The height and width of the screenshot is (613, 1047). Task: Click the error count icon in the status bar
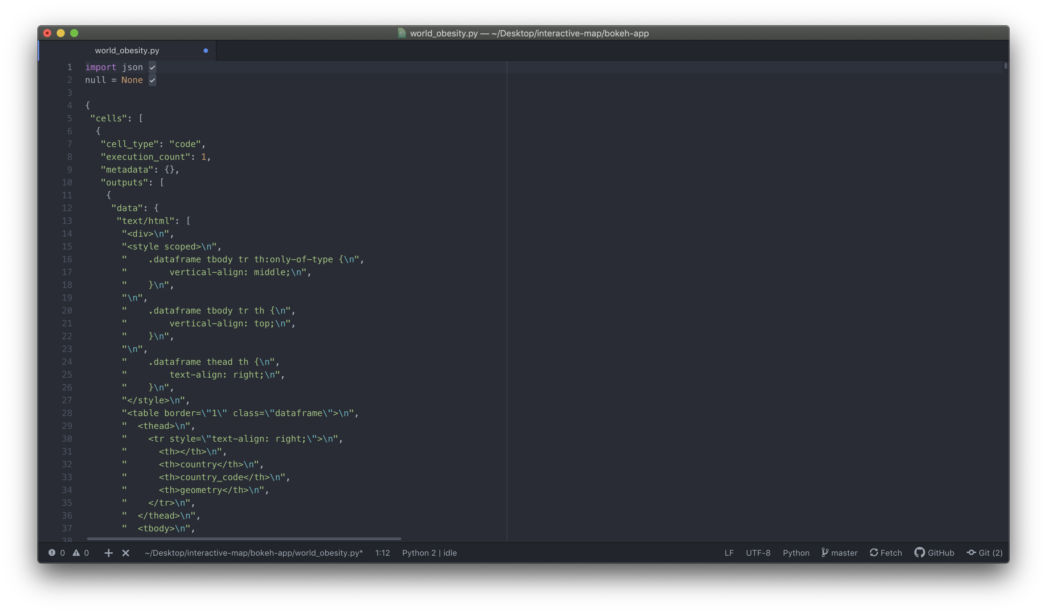click(x=52, y=553)
